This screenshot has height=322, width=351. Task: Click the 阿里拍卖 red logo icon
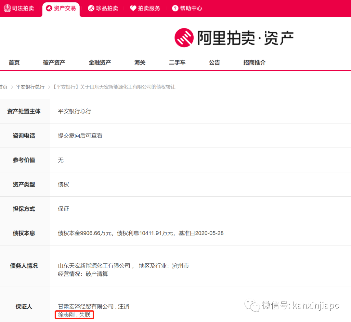[184, 38]
